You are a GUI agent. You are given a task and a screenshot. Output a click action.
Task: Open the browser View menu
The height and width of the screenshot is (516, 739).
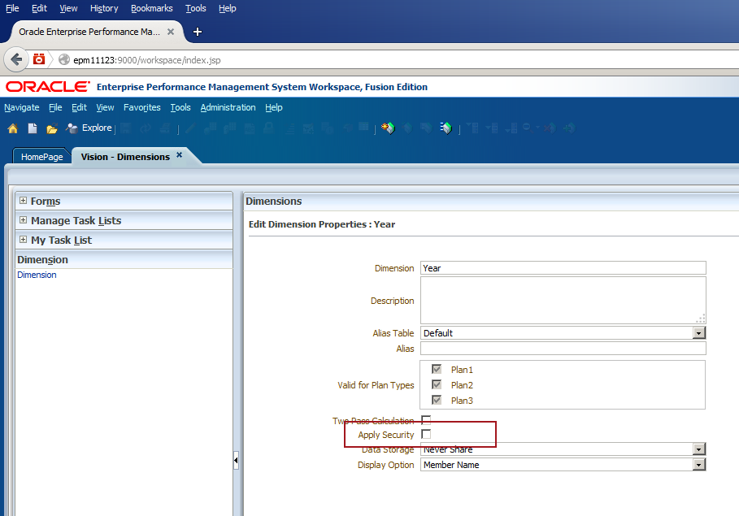(x=68, y=8)
